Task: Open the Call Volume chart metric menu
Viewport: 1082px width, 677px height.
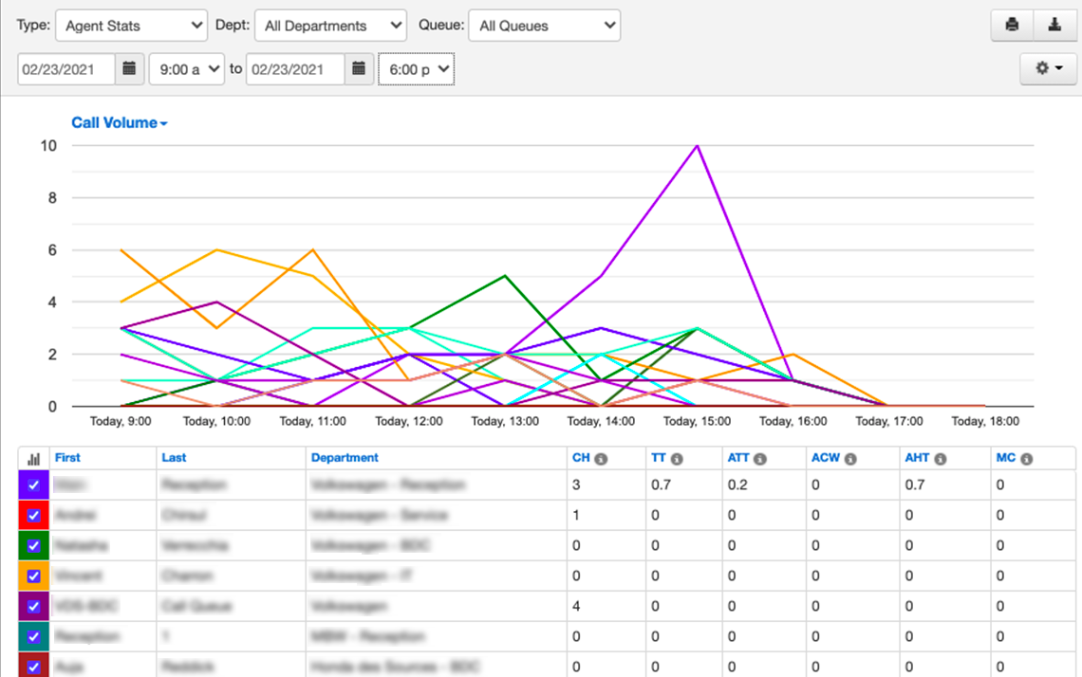Action: pyautogui.click(x=120, y=123)
